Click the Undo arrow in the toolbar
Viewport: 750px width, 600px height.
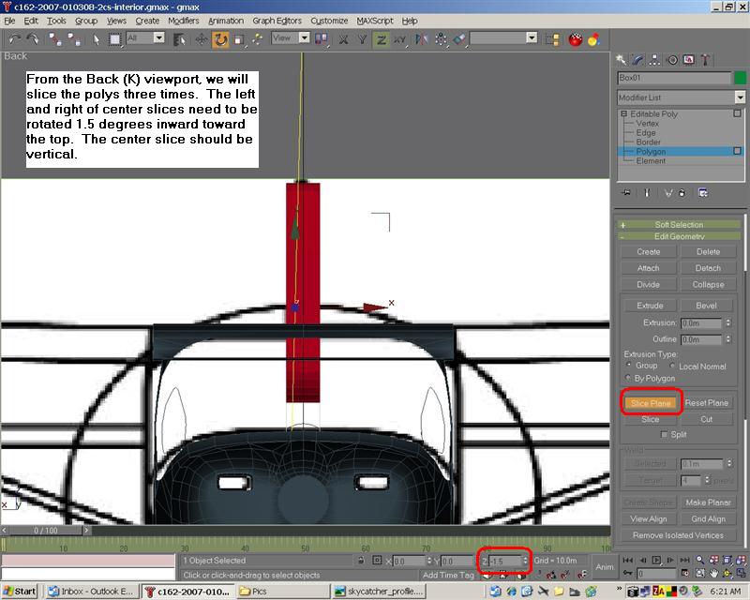tap(14, 39)
